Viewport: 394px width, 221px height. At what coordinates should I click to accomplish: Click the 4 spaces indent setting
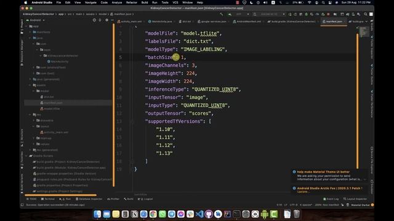point(306,205)
